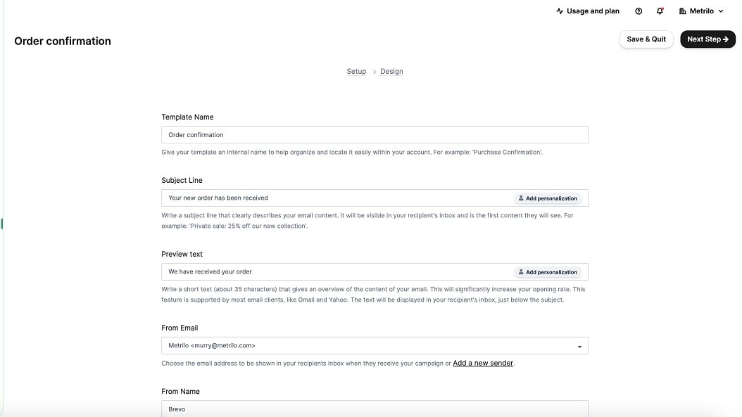Click the Template Name label
The width and height of the screenshot is (742, 417).
[187, 117]
